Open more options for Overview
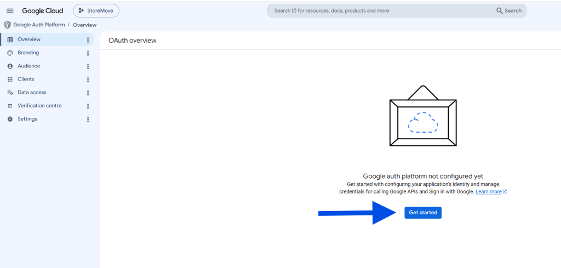The height and width of the screenshot is (268, 561). click(x=88, y=40)
